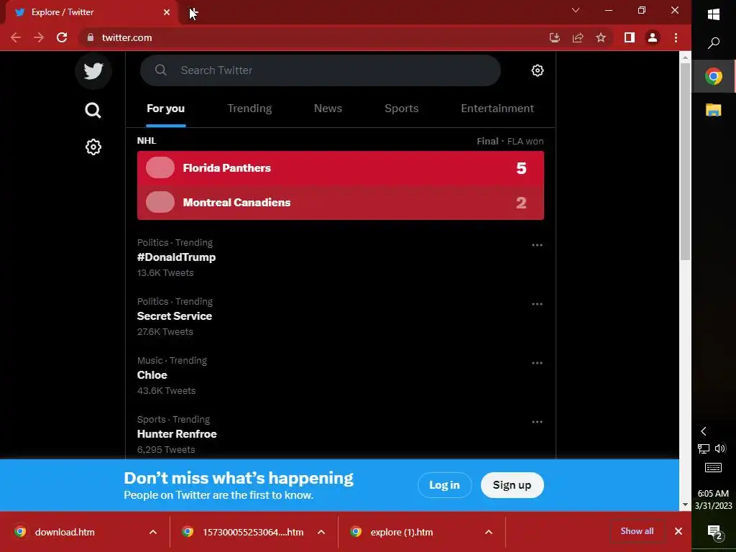Switch to the Trending tab
736x552 pixels.
(x=249, y=109)
